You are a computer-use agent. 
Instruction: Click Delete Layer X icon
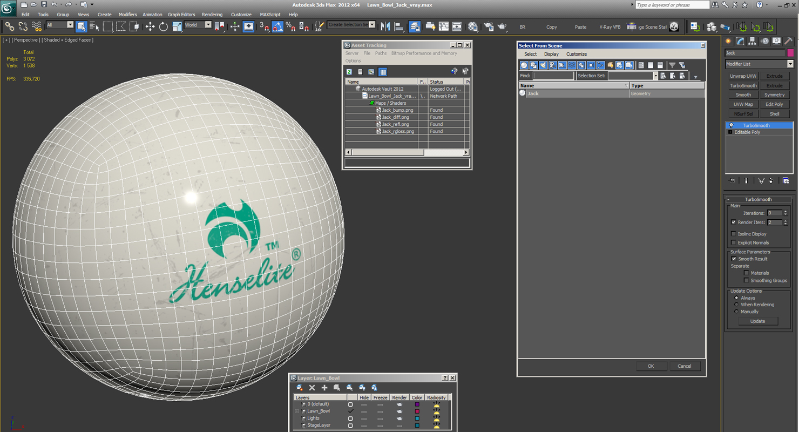pyautogui.click(x=312, y=388)
